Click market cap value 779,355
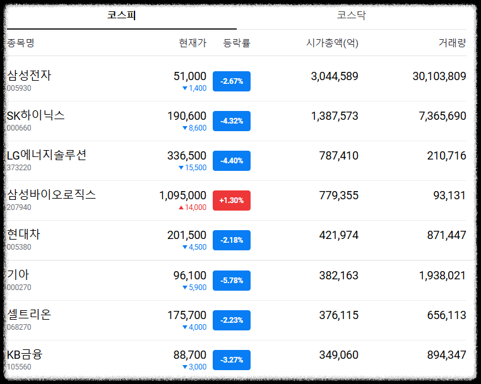 coord(339,195)
